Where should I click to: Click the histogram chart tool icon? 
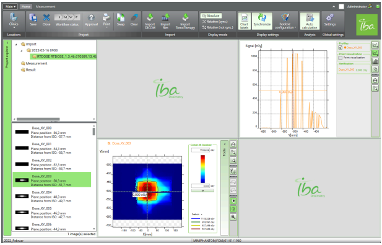(375, 61)
